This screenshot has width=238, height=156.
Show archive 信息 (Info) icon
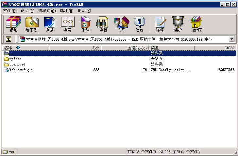(139, 24)
